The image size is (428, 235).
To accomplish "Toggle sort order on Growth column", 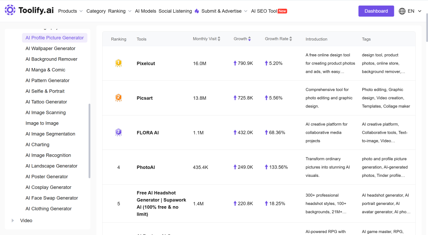I will pos(250,39).
